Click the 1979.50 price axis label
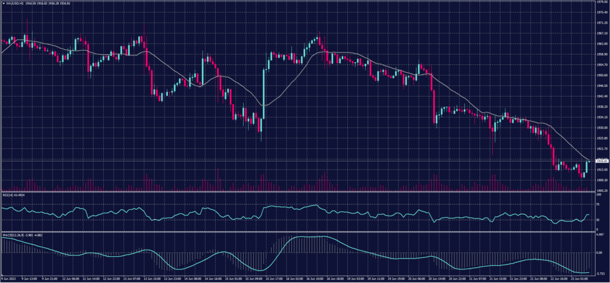The width and height of the screenshot is (610, 283). 602,2
